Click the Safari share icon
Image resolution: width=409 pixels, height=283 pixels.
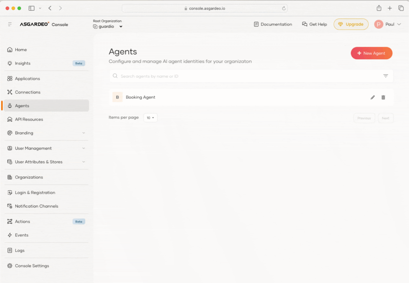[379, 8]
